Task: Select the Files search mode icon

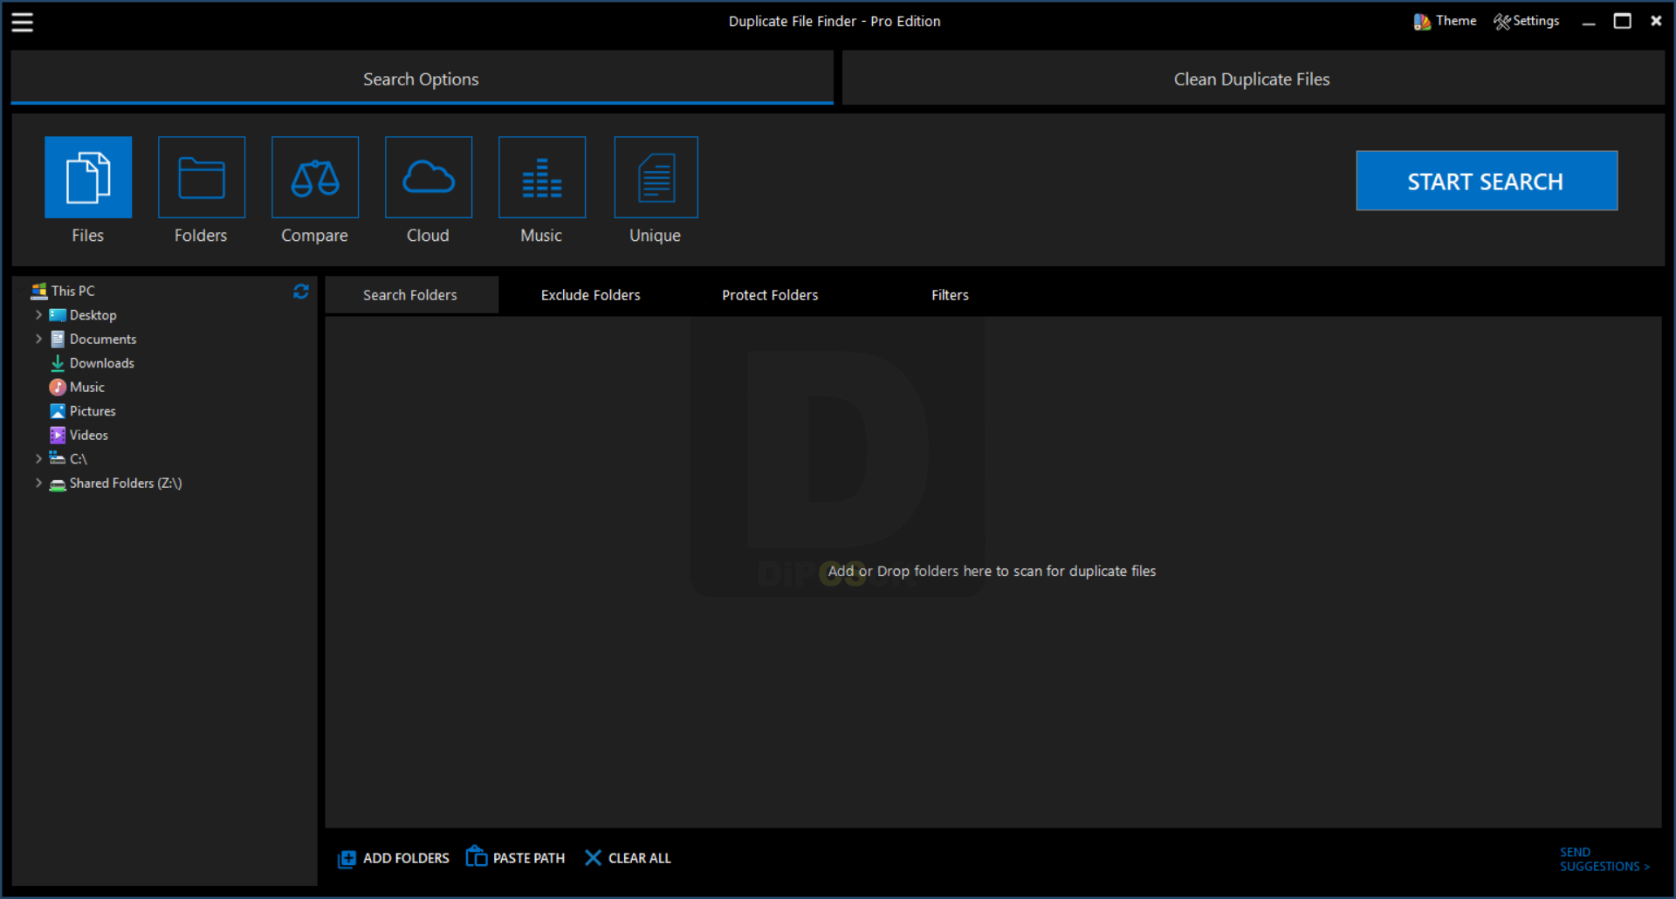Action: coord(88,177)
